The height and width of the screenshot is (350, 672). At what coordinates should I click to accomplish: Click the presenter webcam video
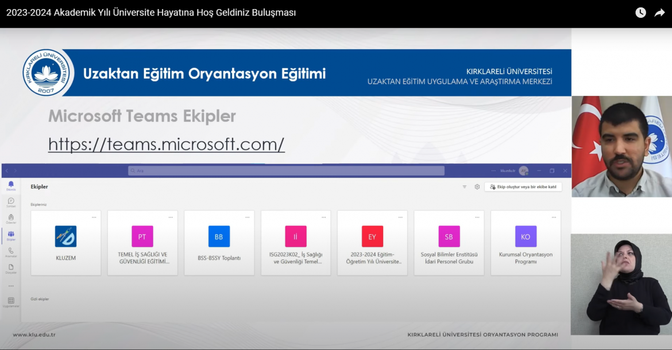622,146
